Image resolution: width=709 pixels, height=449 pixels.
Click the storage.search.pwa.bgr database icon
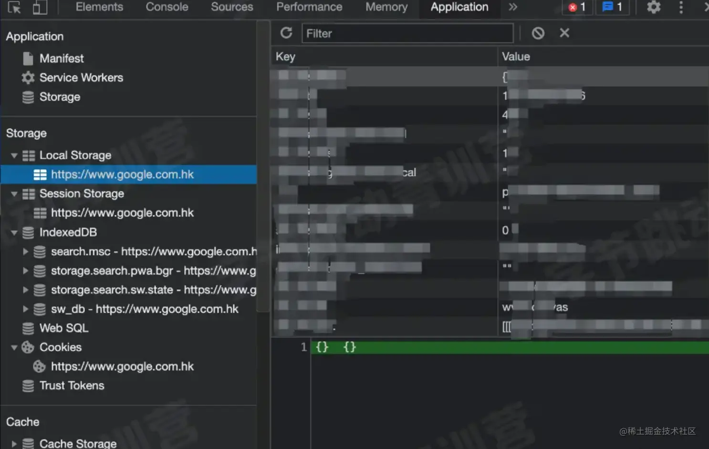(40, 271)
